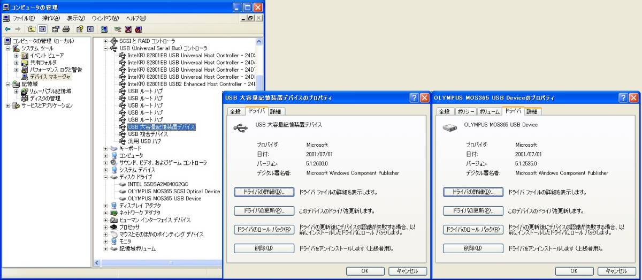Expand the リムーバブル記憶域 node
The width and height of the screenshot is (642, 280).
[17, 91]
